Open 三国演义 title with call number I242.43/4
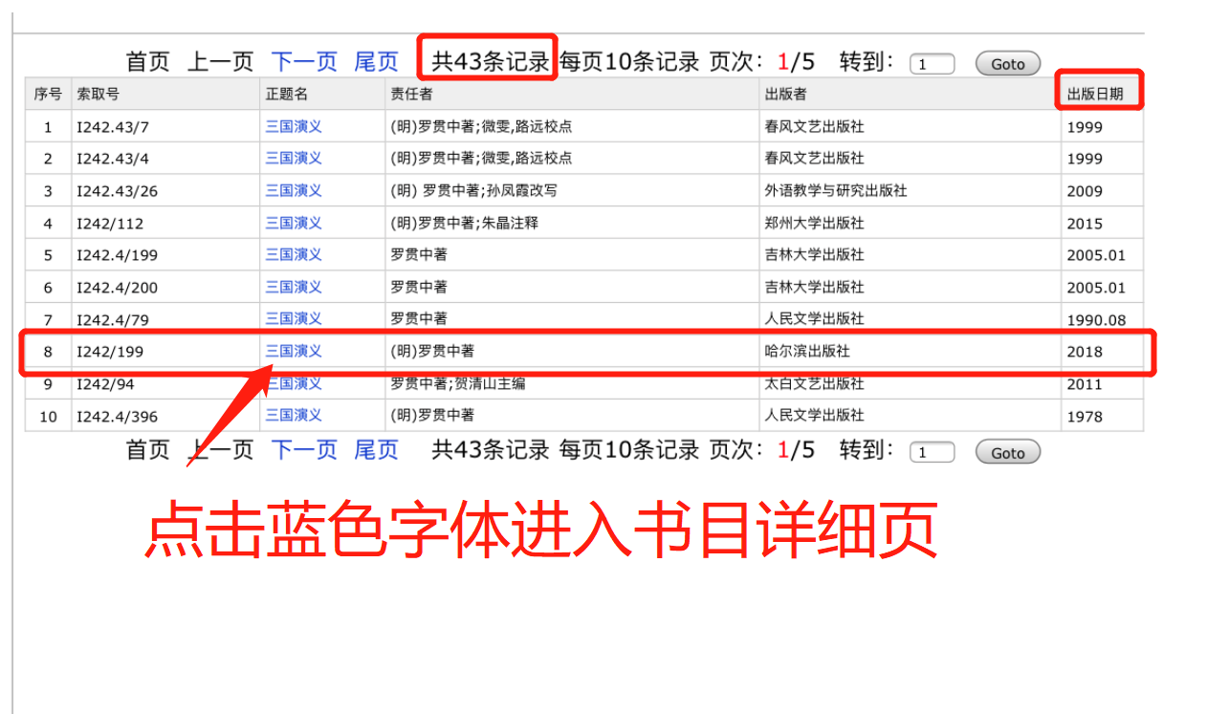This screenshot has height=714, width=1207. coord(294,158)
